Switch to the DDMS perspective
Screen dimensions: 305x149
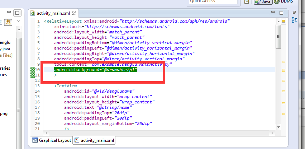[x=283, y=1]
